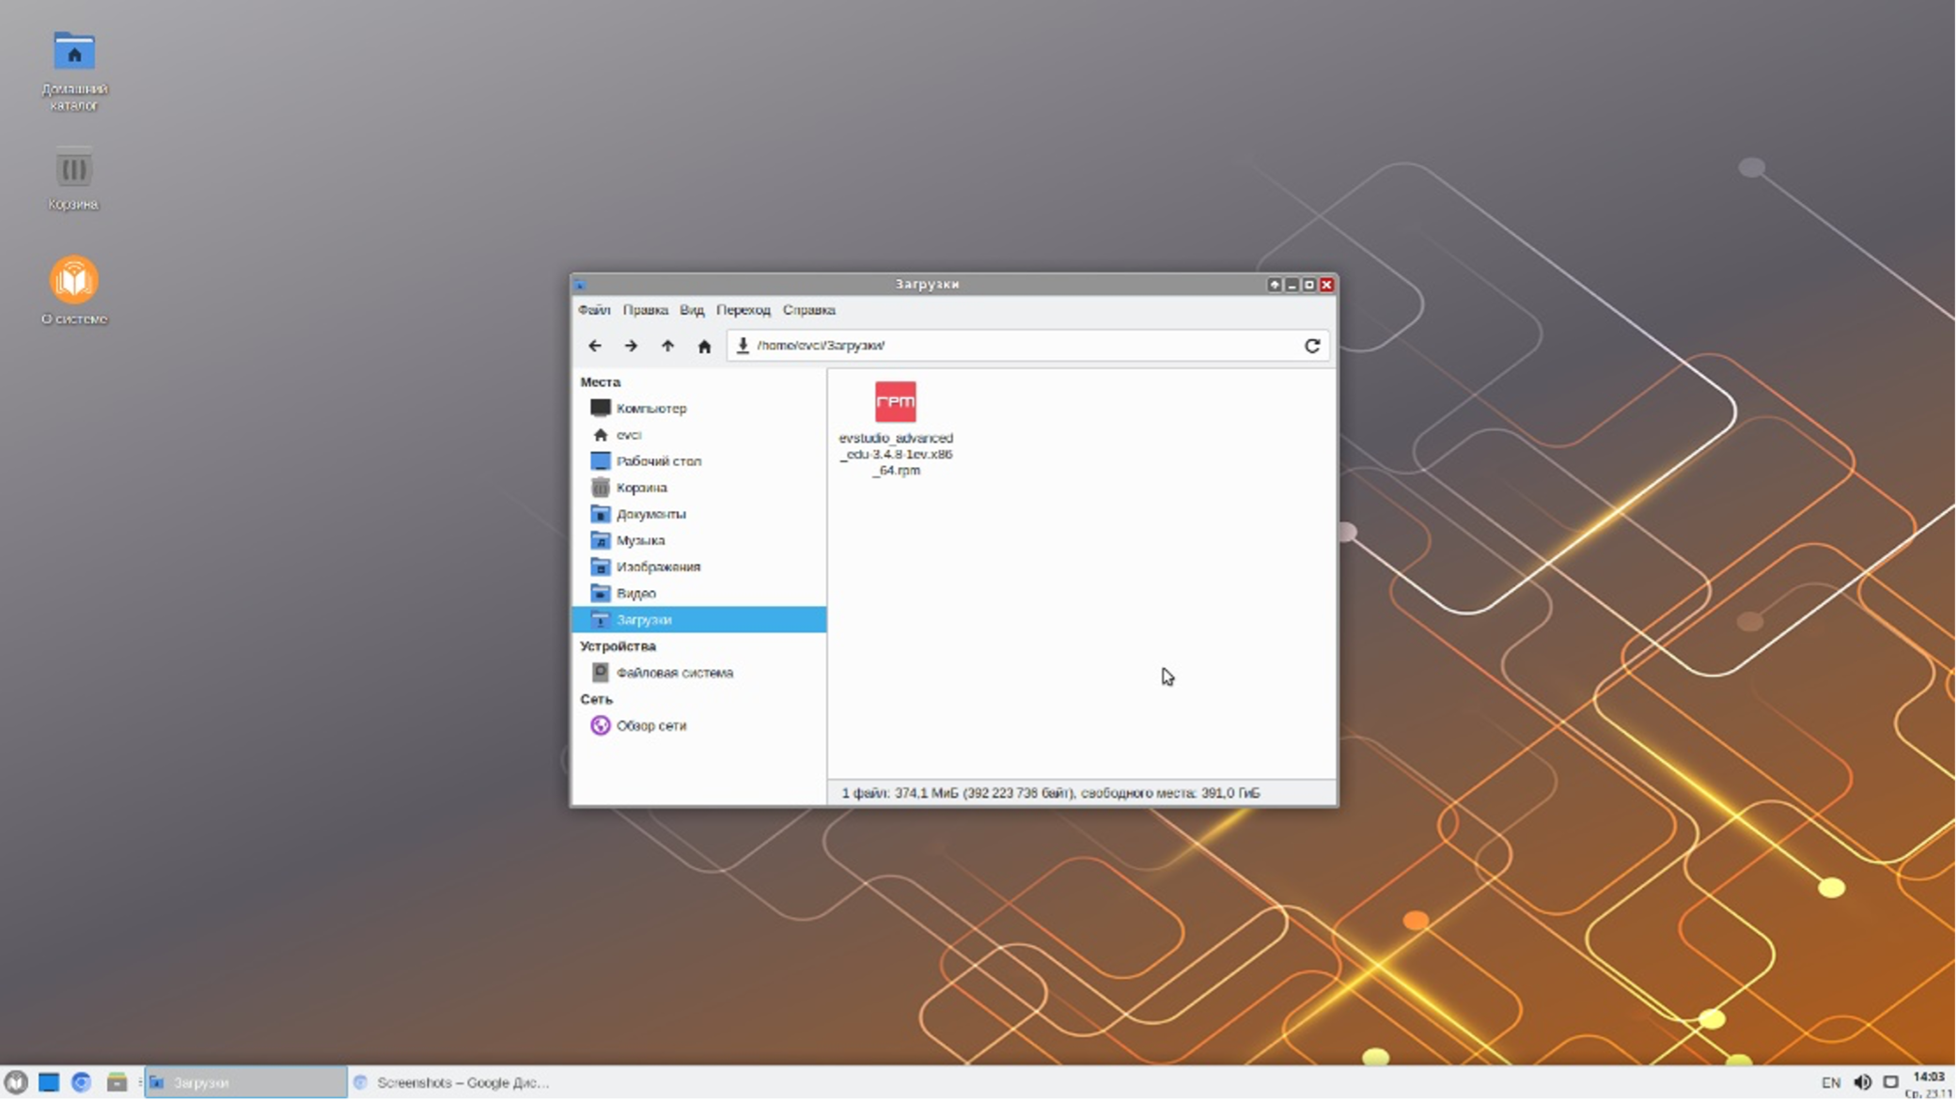Select the evstudio rpm package file

(x=895, y=402)
